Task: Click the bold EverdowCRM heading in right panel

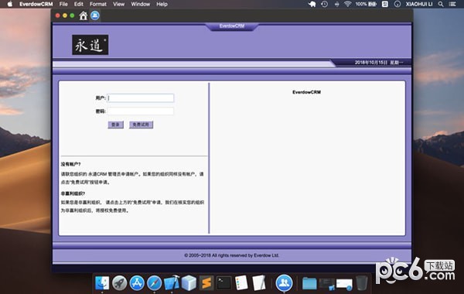Action: tap(306, 92)
